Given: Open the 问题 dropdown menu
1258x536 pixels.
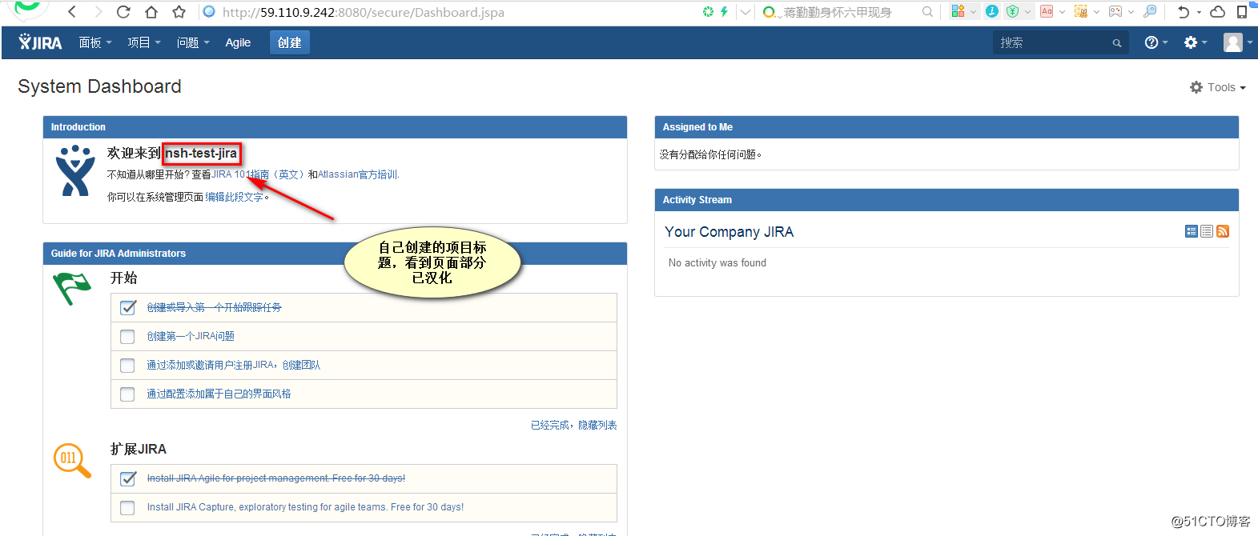Looking at the screenshot, I should 193,42.
